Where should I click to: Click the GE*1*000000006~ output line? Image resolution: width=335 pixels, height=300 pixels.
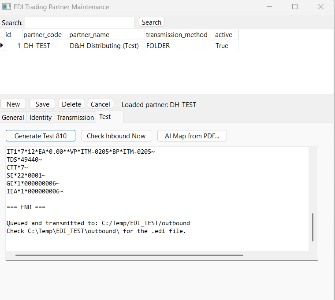click(33, 183)
